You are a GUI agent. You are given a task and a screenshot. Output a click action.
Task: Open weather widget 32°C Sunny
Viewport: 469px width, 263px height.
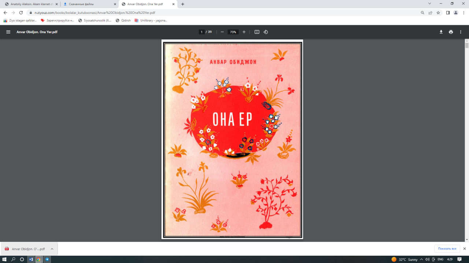tap(405, 259)
